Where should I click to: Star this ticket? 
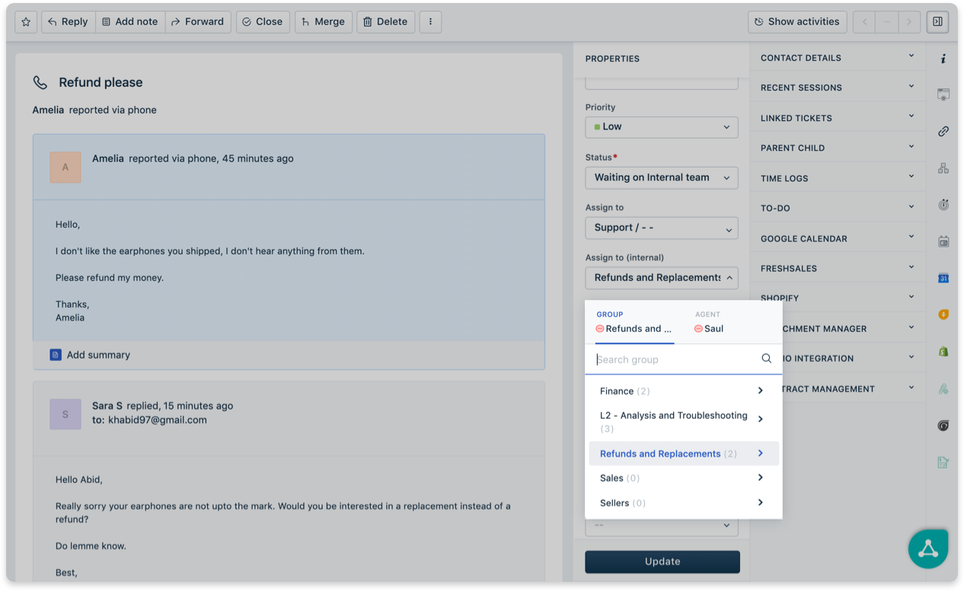pos(26,22)
